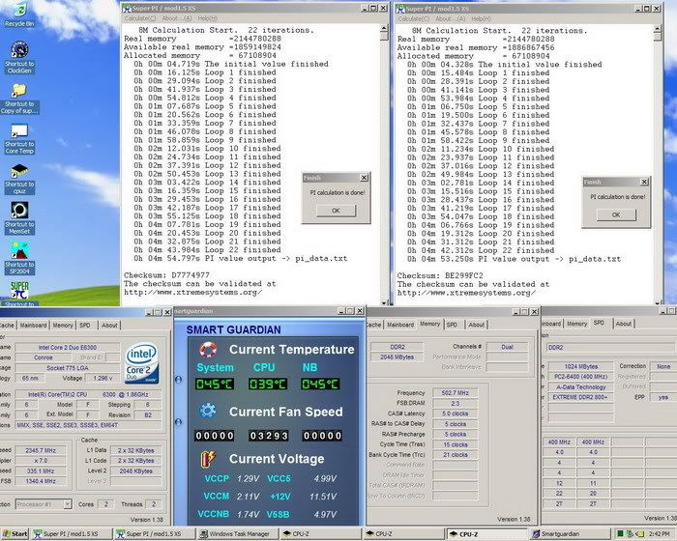The height and width of the screenshot is (541, 677).
Task: Select the Shortcut to cpuz chip icon
Action: pos(19,179)
